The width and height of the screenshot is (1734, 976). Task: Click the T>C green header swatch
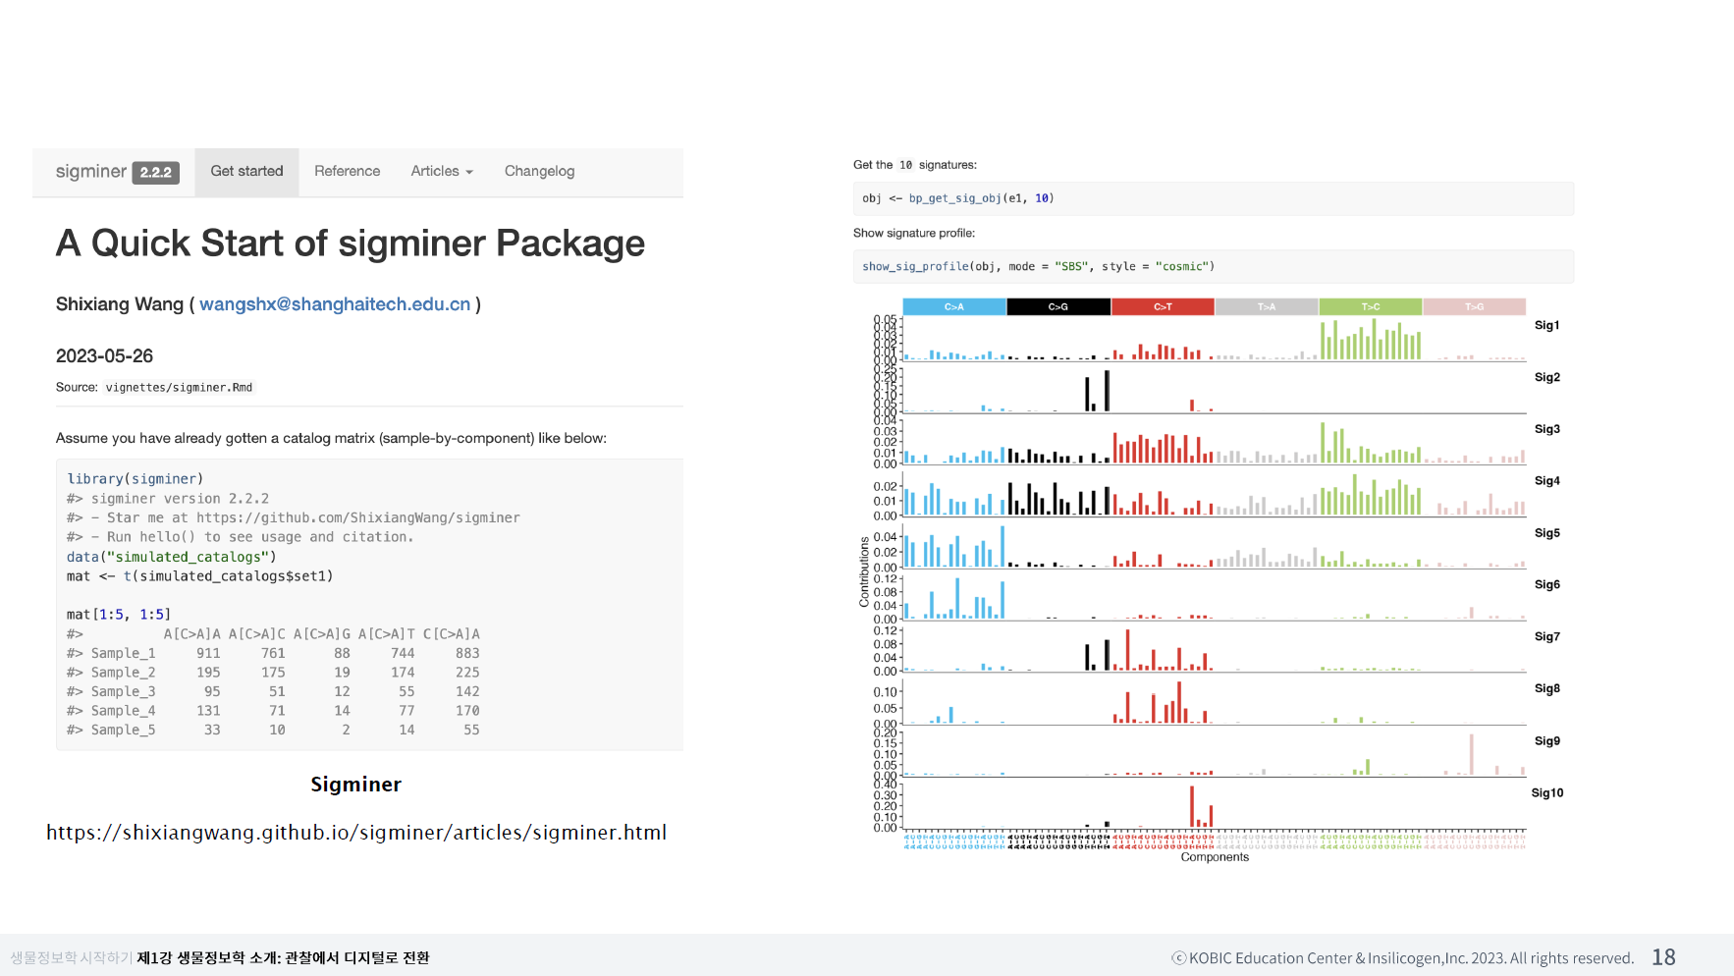(1371, 306)
